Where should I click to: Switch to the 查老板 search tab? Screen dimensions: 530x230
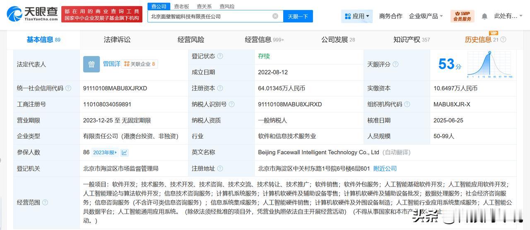181,7
